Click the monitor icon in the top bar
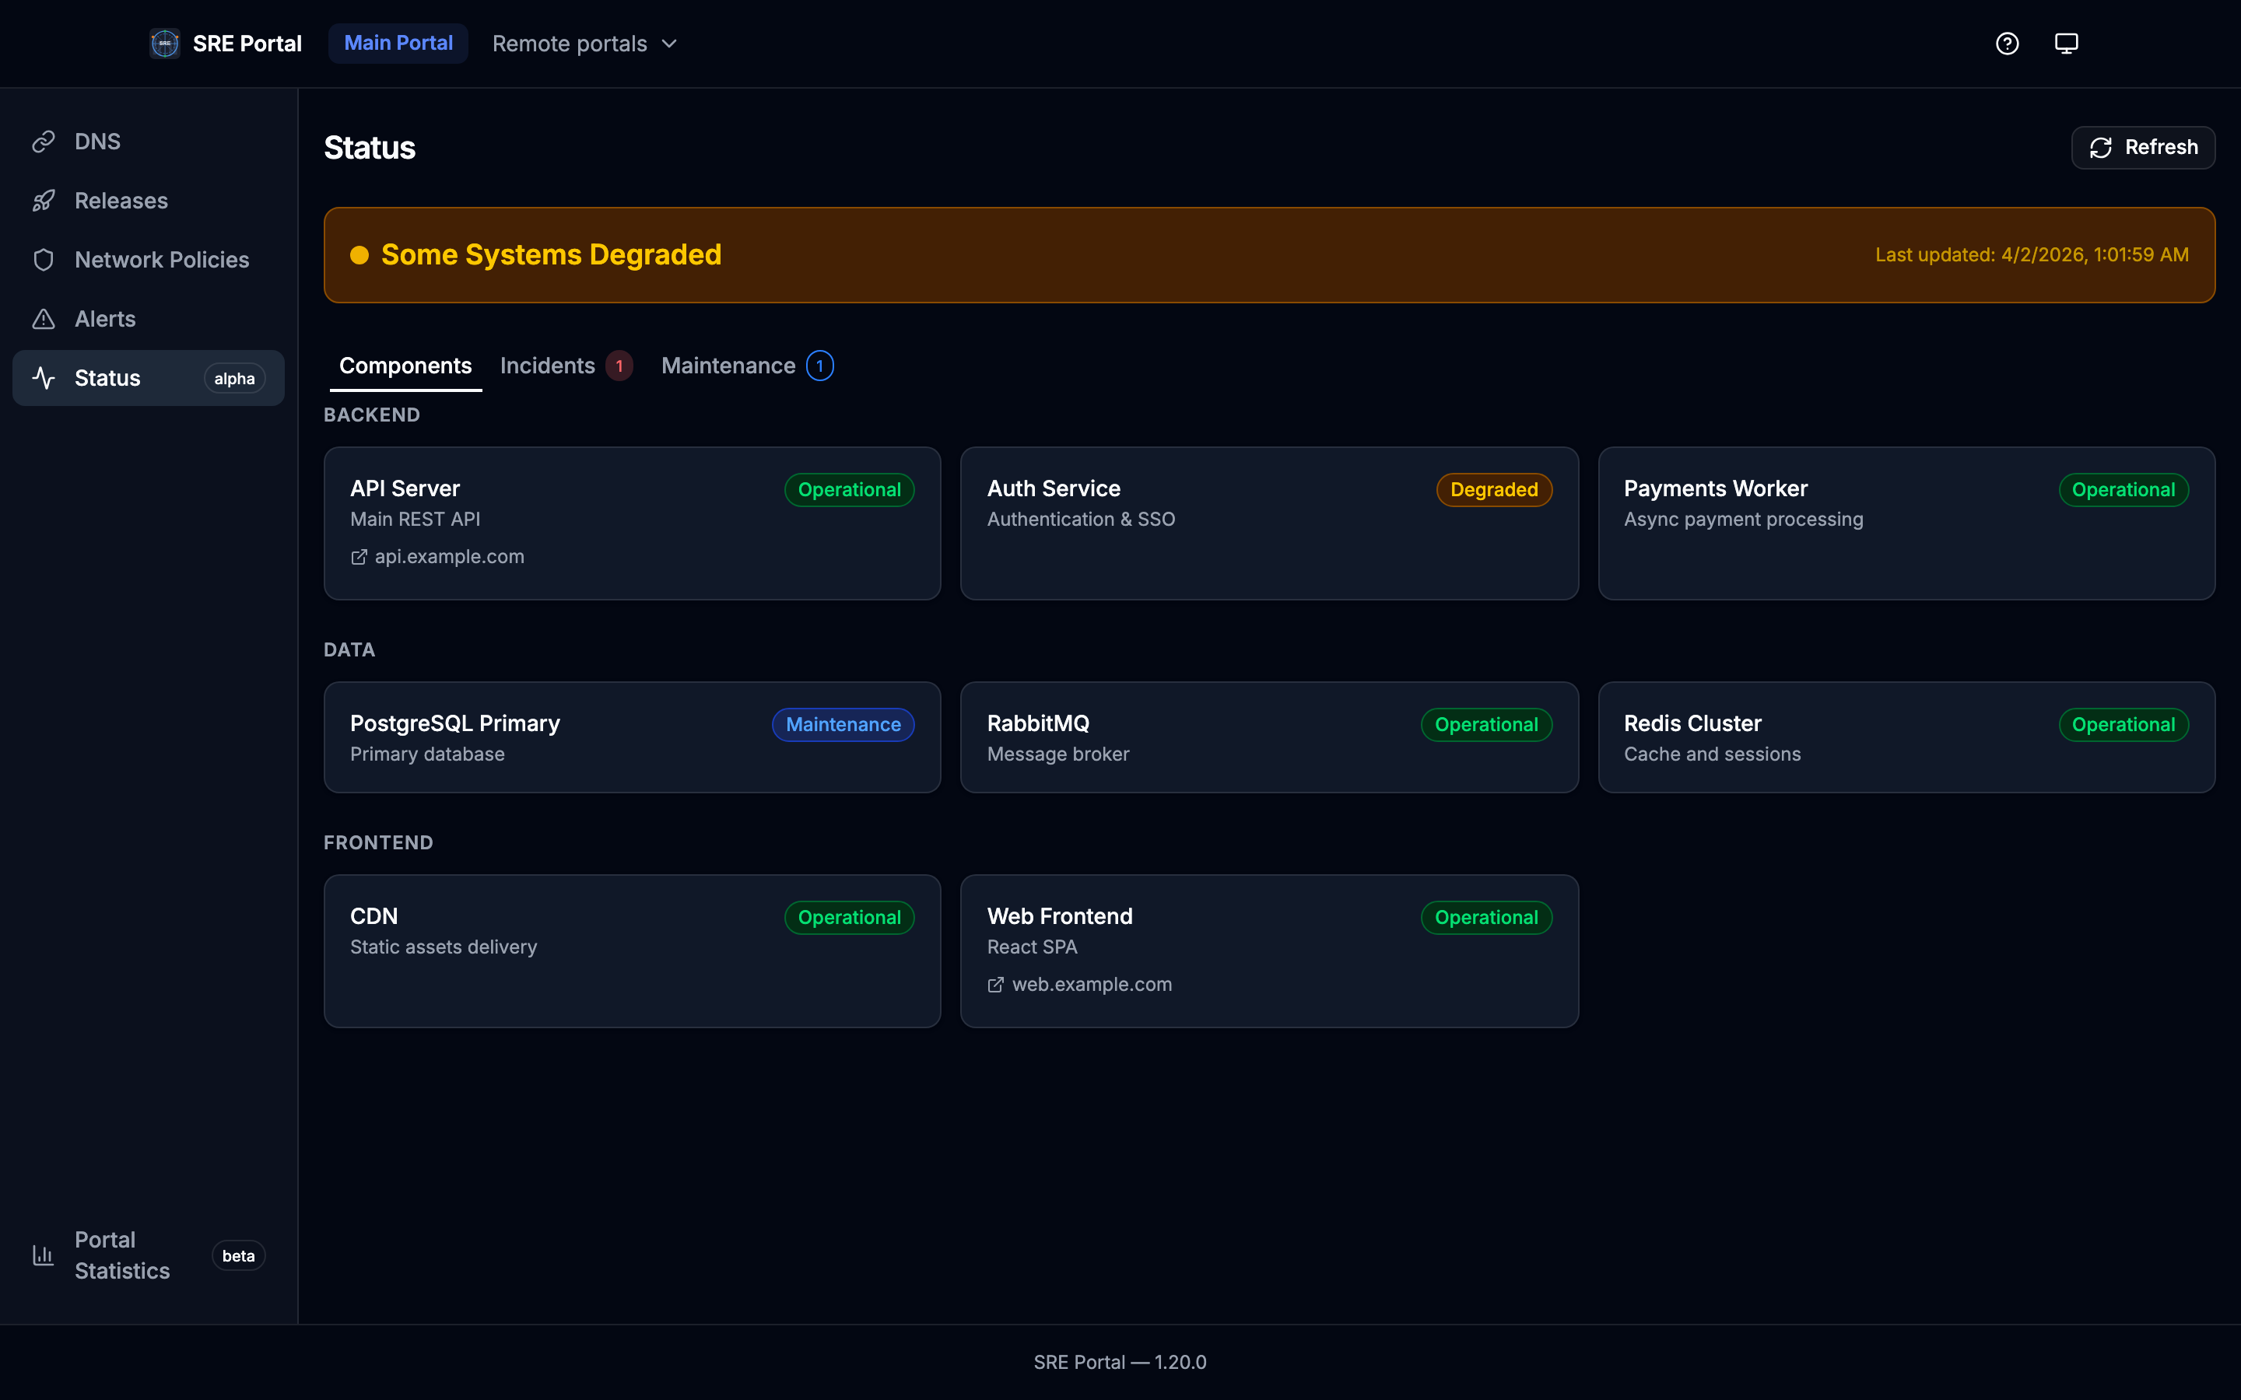 (x=2066, y=43)
